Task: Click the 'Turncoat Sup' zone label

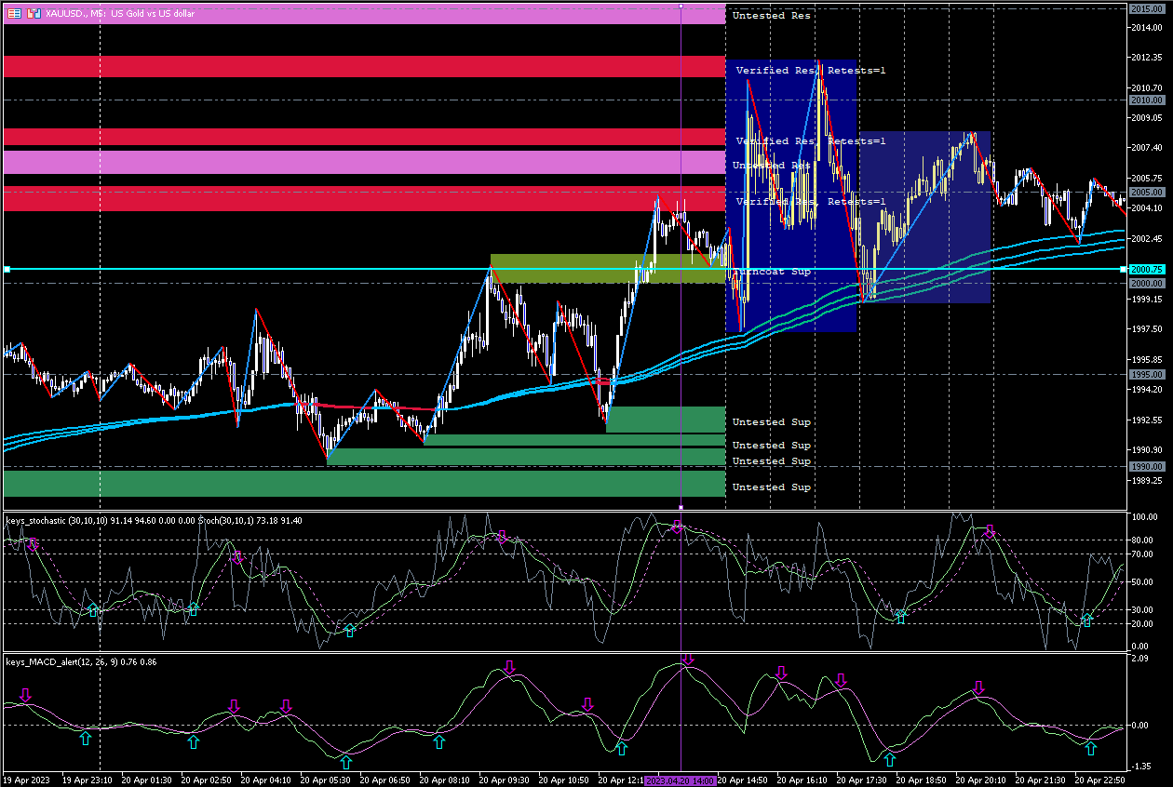Action: [x=772, y=272]
